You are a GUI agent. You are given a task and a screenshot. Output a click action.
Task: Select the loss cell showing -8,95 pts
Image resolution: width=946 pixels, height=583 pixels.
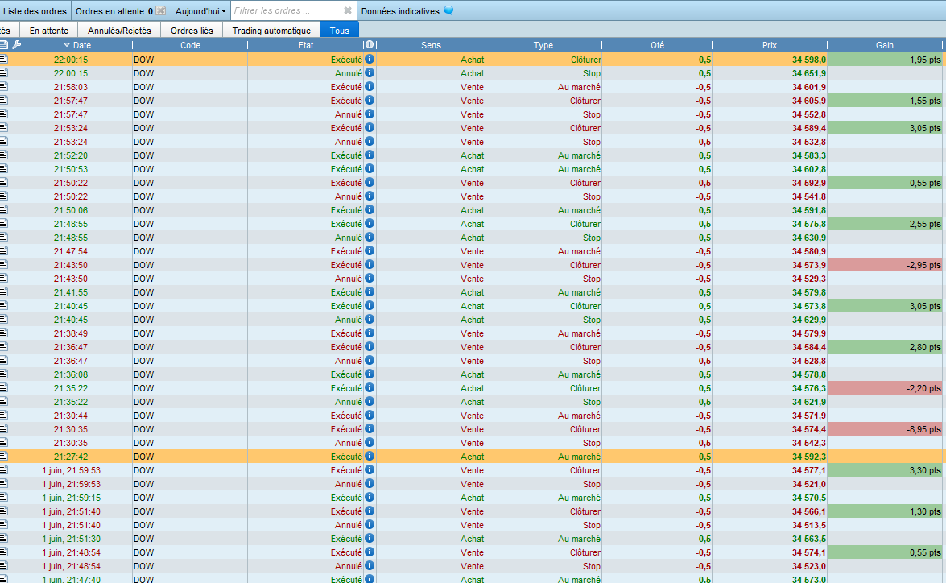(885, 429)
